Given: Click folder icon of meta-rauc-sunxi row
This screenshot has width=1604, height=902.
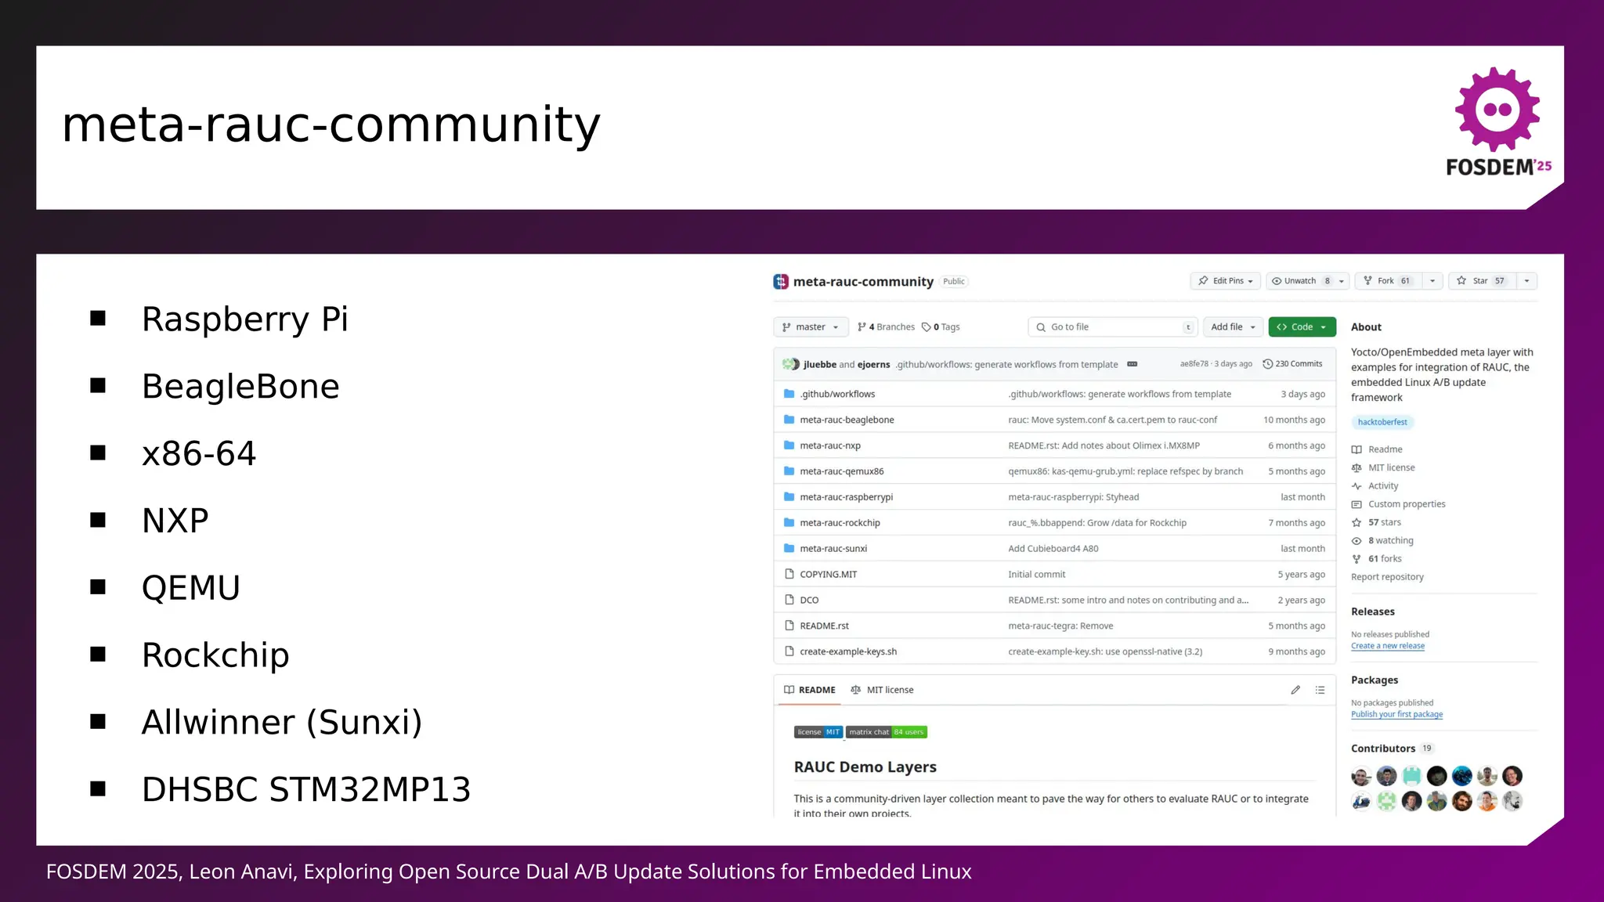Looking at the screenshot, I should click(x=789, y=549).
